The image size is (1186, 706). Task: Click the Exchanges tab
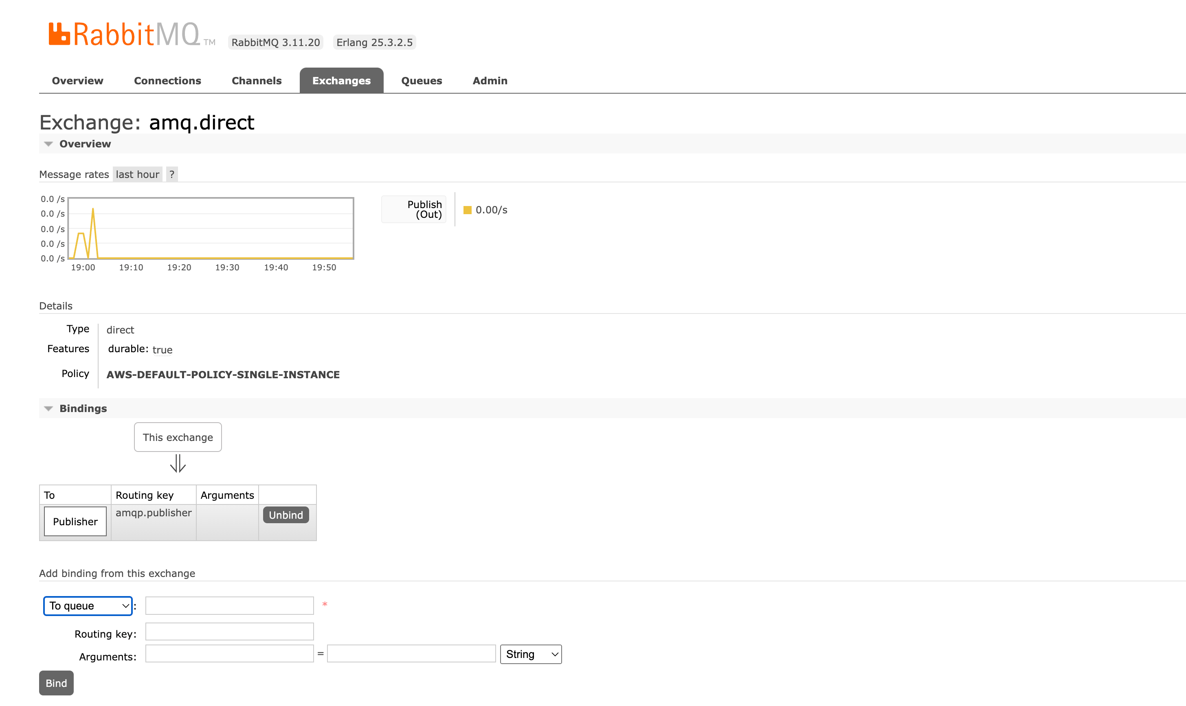point(342,80)
